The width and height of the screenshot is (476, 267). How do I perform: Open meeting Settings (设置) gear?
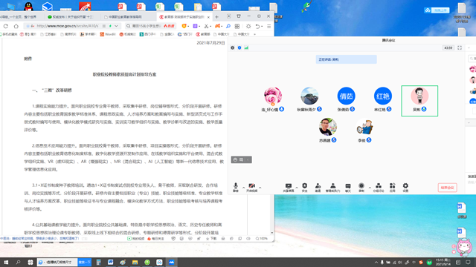(405, 188)
